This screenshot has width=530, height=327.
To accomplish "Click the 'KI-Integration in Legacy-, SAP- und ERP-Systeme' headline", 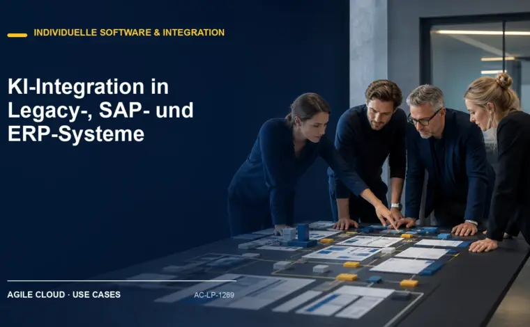I will (x=100, y=111).
